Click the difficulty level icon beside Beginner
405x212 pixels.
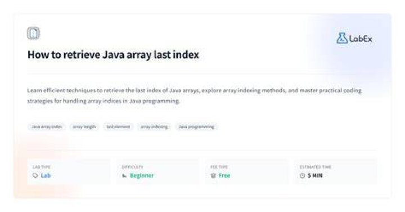tap(124, 175)
